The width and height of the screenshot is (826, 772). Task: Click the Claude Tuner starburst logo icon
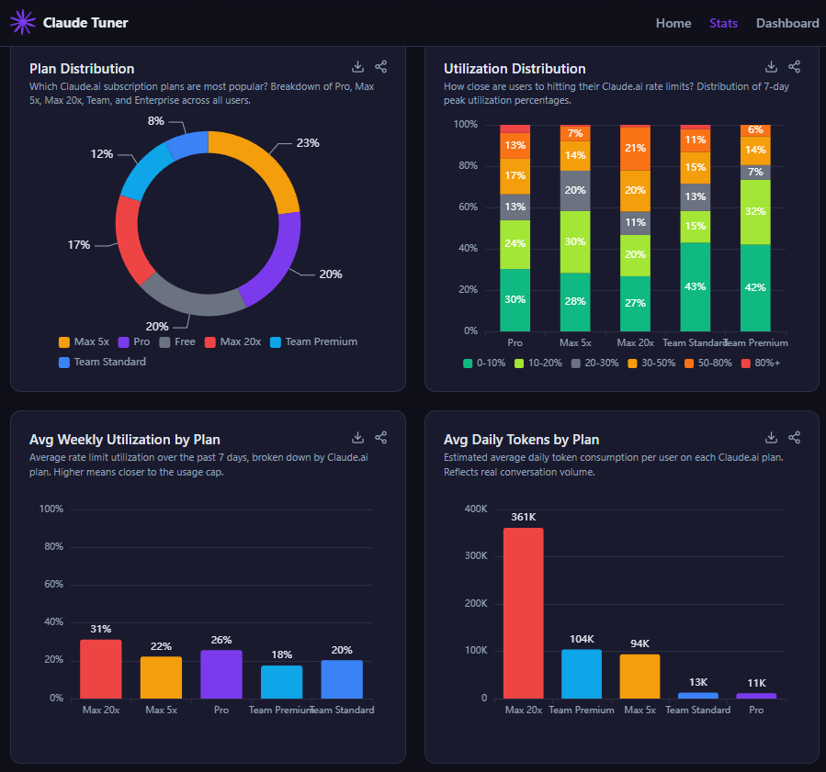(23, 23)
